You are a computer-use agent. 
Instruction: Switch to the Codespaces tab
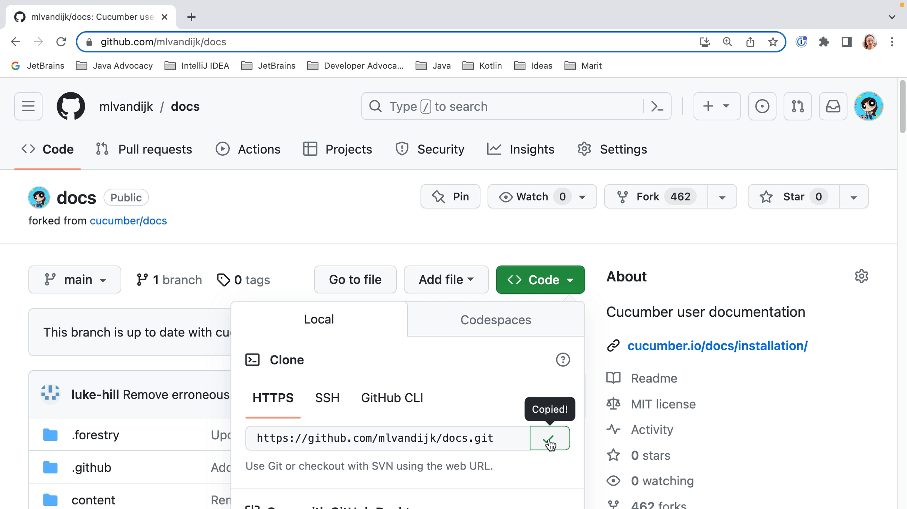[496, 320]
